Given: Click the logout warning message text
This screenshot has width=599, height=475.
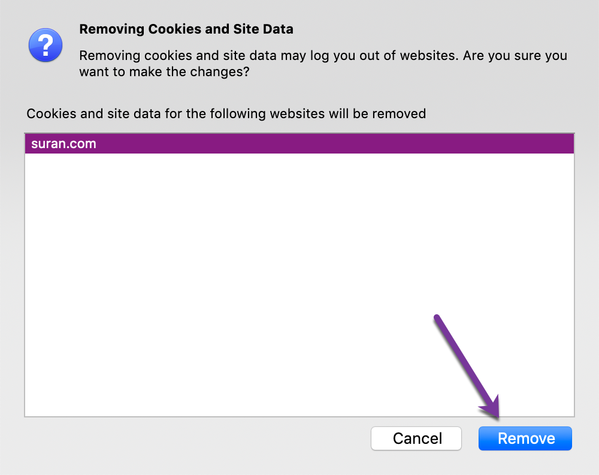Looking at the screenshot, I should click(323, 64).
